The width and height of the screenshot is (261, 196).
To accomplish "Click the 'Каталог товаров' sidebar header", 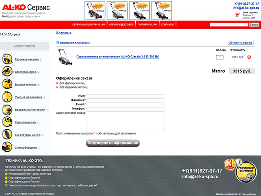I will click(24, 46).
